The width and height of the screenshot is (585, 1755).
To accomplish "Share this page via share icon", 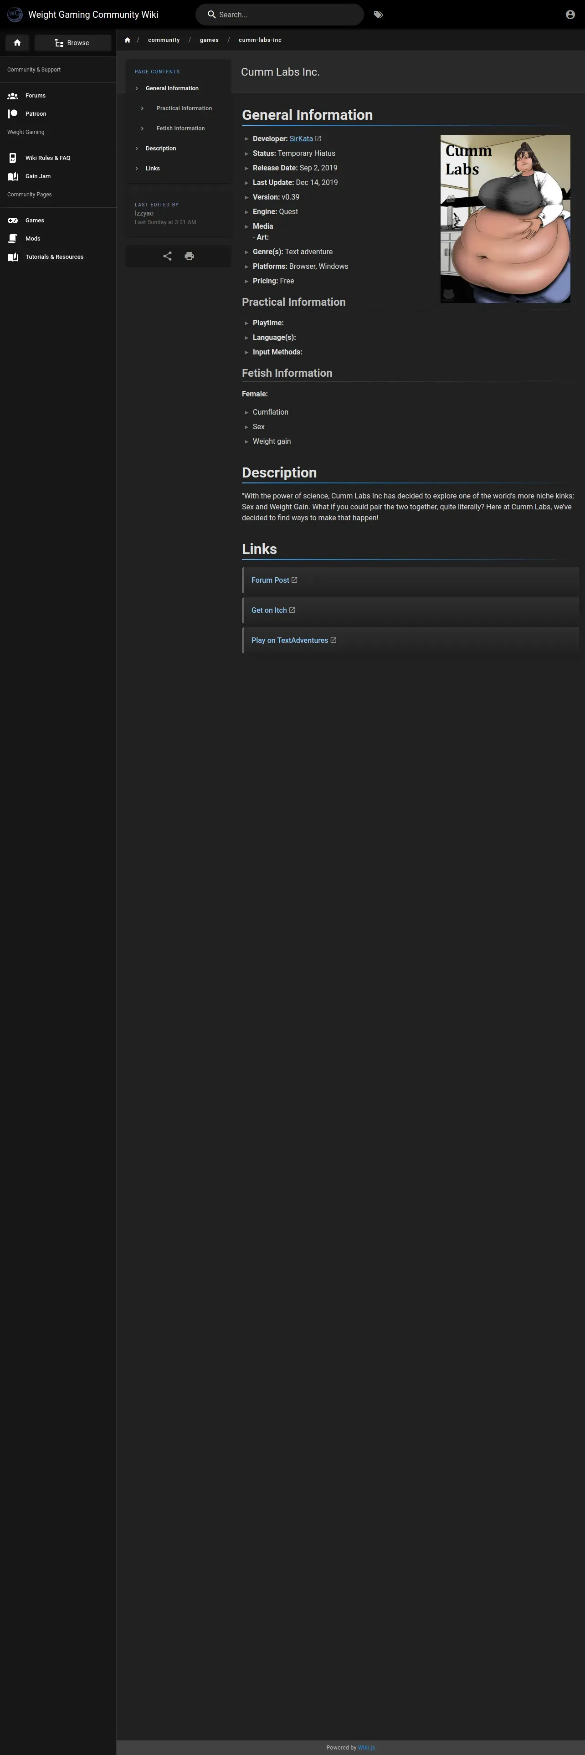I will point(168,256).
